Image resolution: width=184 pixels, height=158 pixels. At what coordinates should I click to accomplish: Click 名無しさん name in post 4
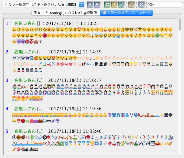click(x=25, y=109)
